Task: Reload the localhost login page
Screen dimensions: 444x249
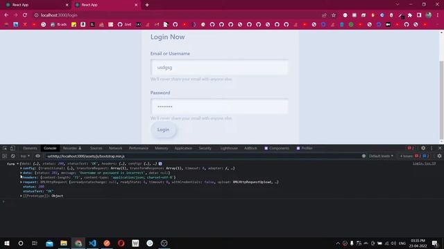Action: click(25, 15)
